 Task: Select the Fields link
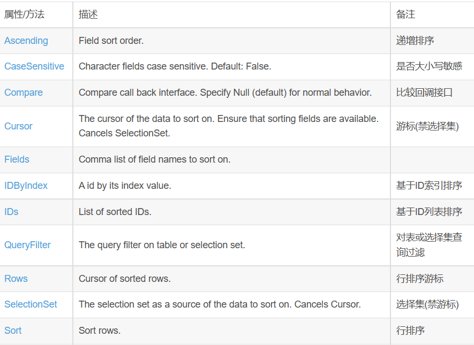17,159
